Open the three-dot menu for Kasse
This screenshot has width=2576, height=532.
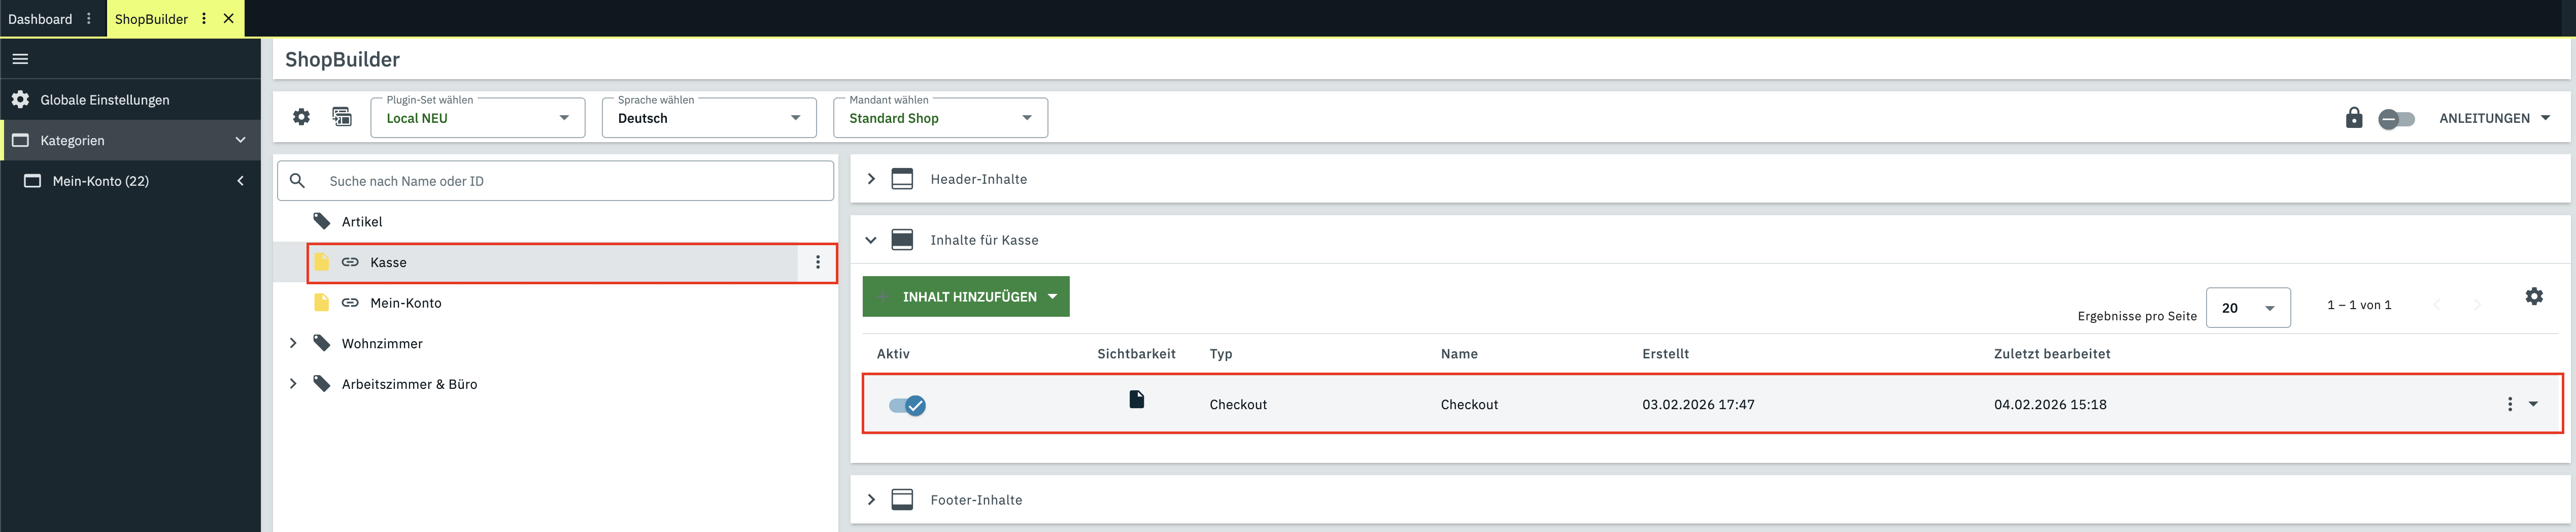(818, 262)
